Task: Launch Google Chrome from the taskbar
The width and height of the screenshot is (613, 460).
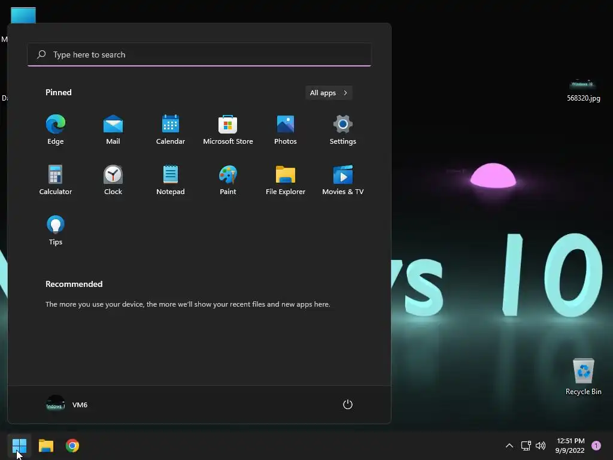Action: (x=72, y=446)
